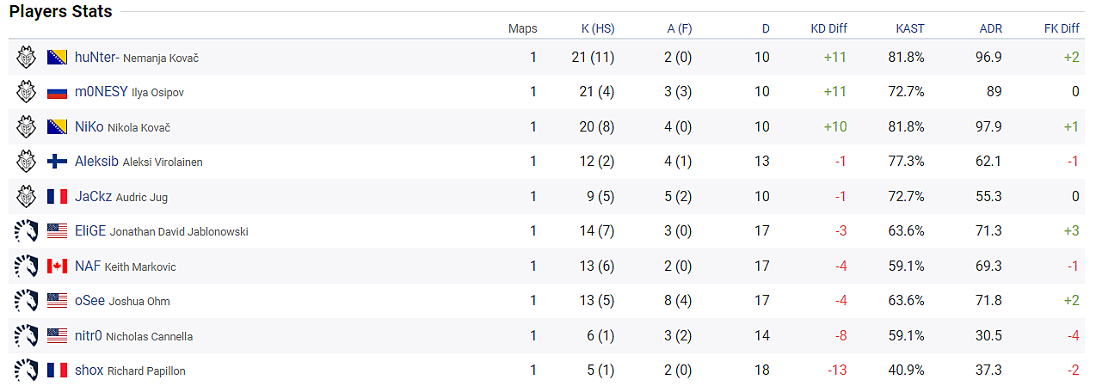Sort table by KD Diff column
Image resolution: width=1096 pixels, height=392 pixels.
[828, 28]
